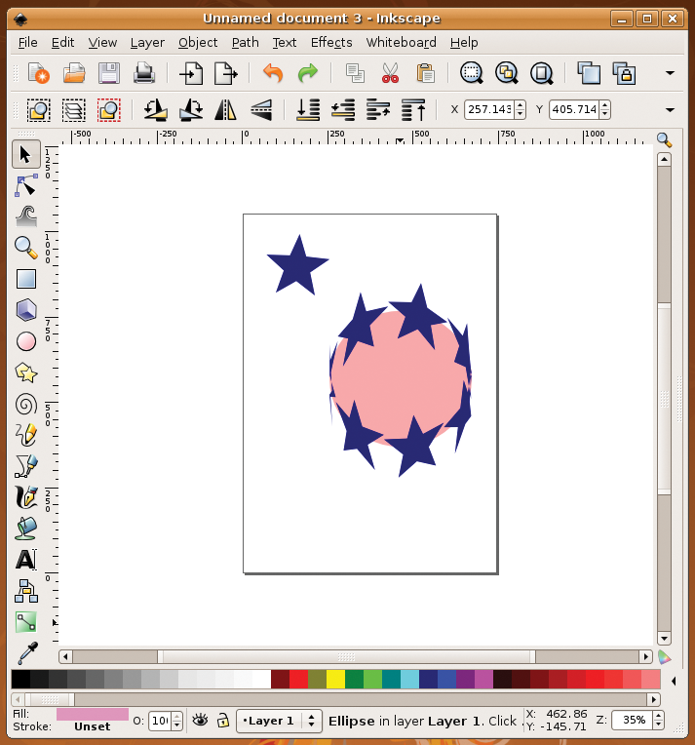Click the Export bitmap icon

click(x=225, y=73)
